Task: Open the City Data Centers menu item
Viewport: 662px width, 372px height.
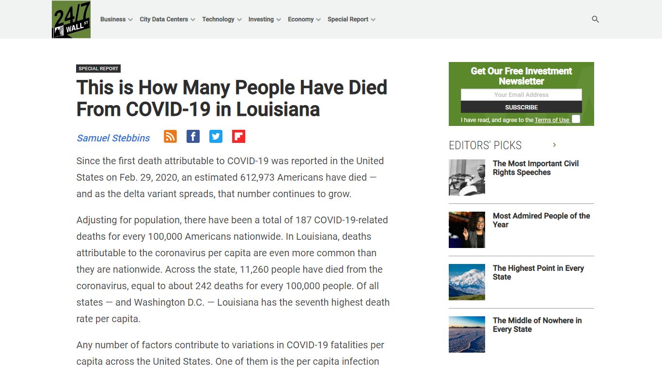Action: point(164,19)
